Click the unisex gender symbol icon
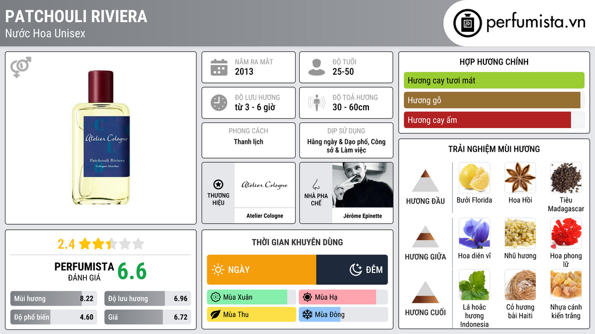The image size is (595, 334). click(x=21, y=67)
